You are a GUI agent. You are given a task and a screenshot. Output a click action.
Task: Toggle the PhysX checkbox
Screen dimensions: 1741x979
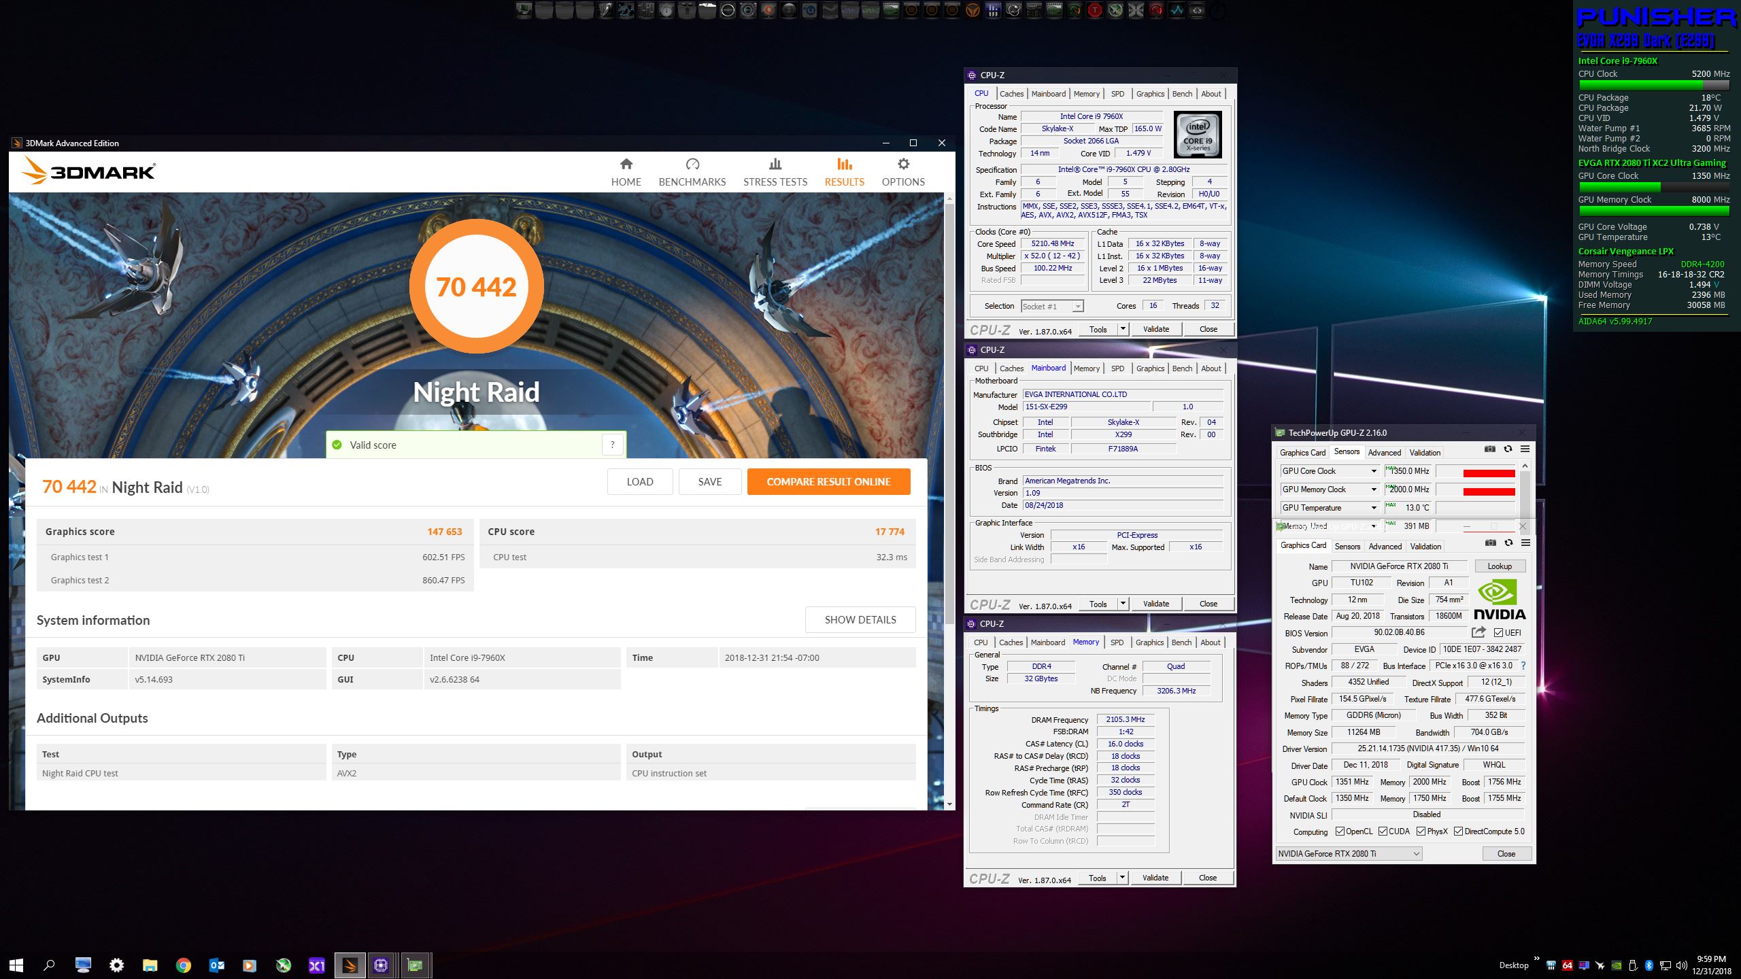[1421, 831]
